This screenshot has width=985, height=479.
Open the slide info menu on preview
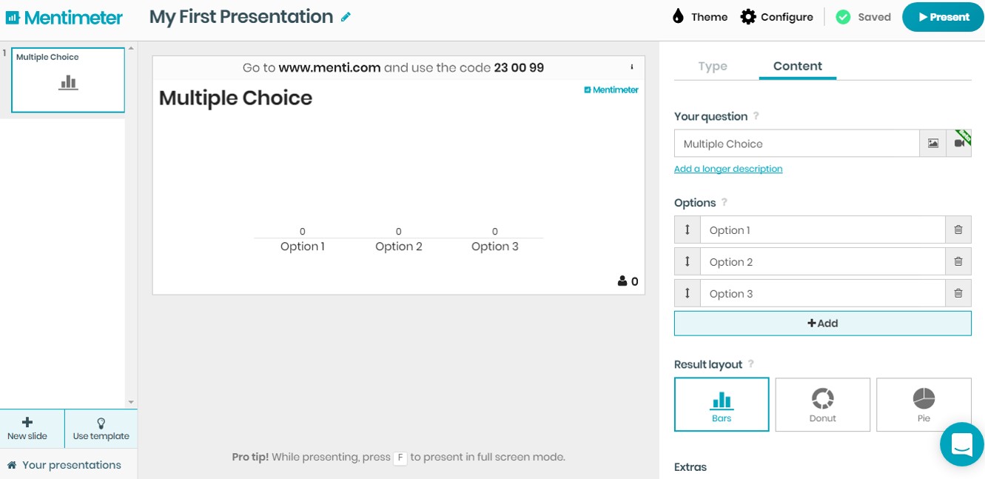(x=632, y=67)
